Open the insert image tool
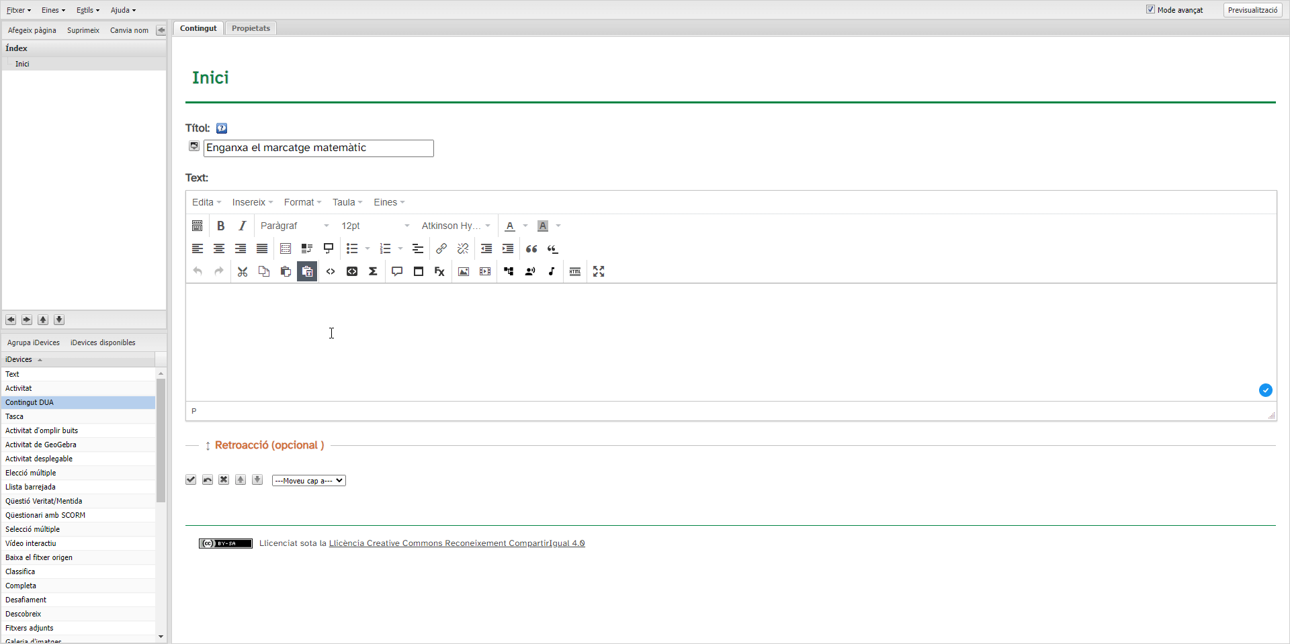 [x=464, y=271]
